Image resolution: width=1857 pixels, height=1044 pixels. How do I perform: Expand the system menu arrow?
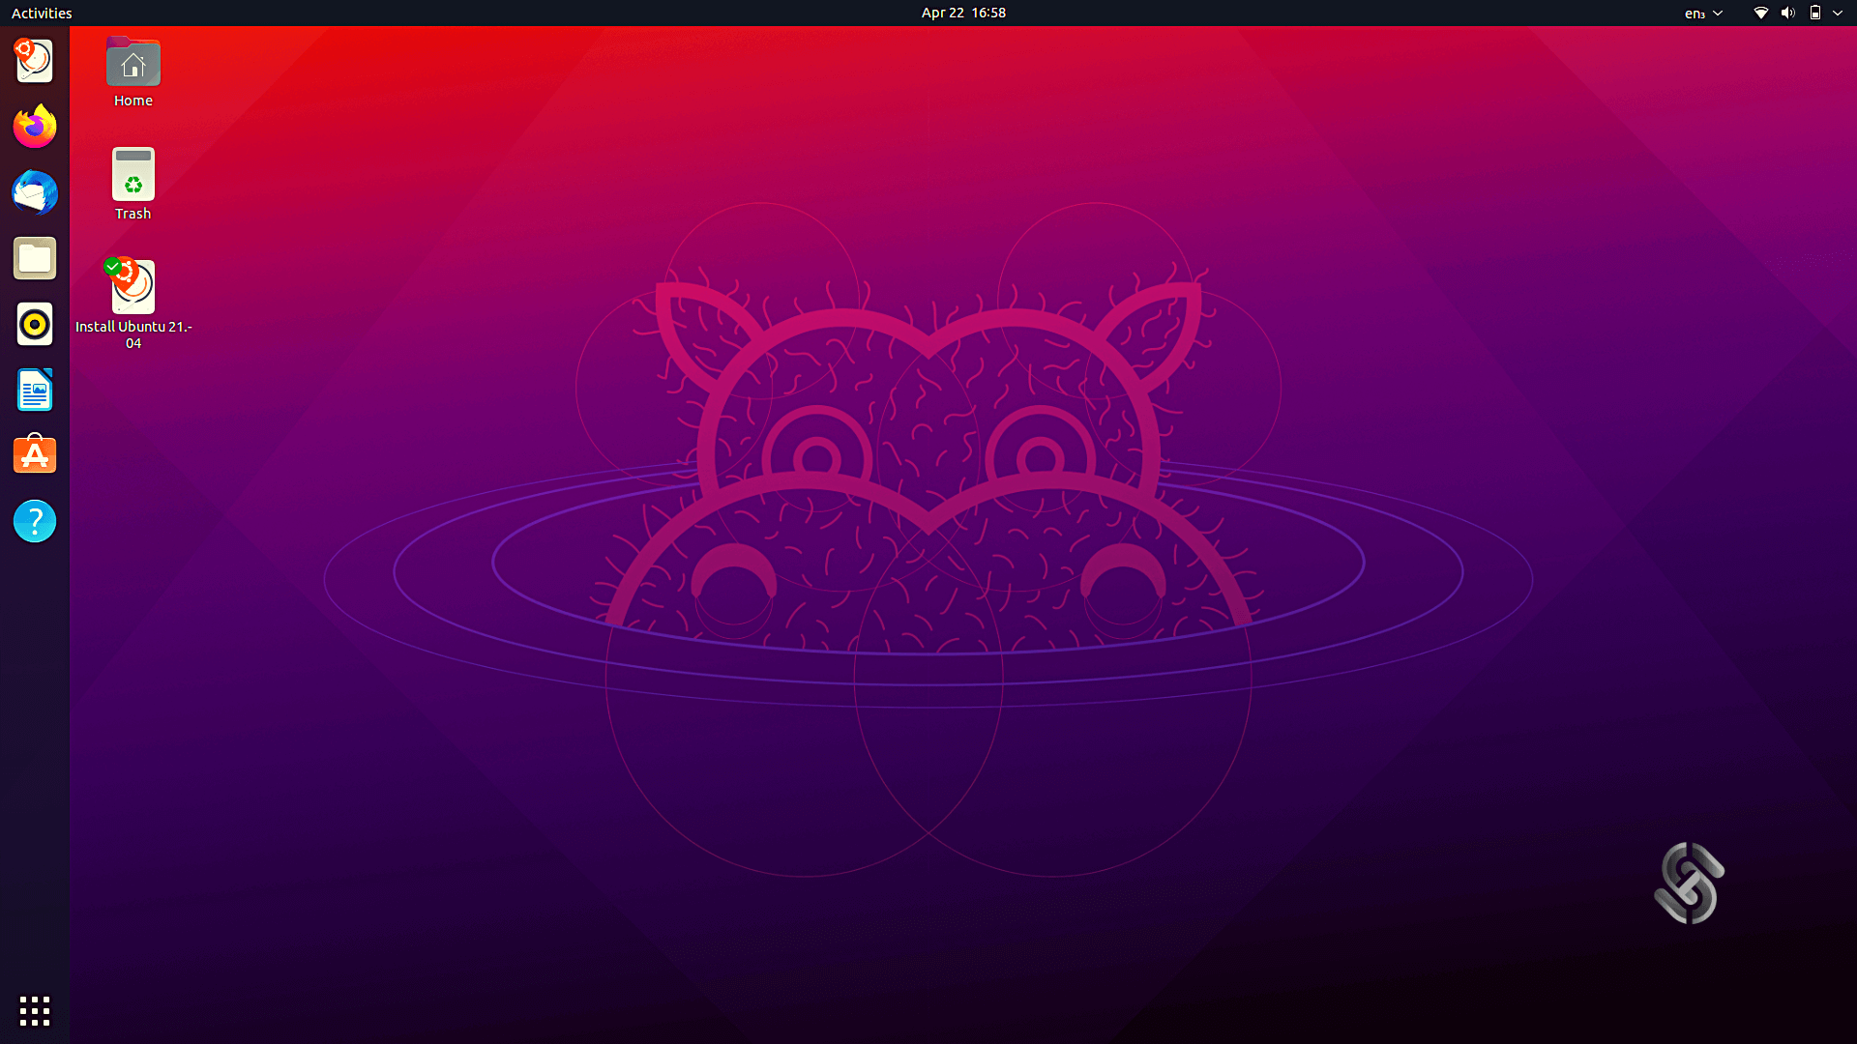click(1838, 13)
